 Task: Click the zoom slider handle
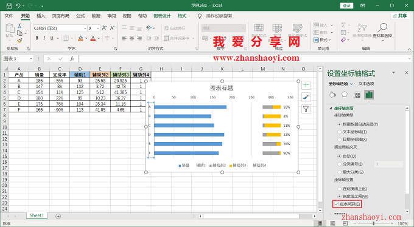[373, 223]
